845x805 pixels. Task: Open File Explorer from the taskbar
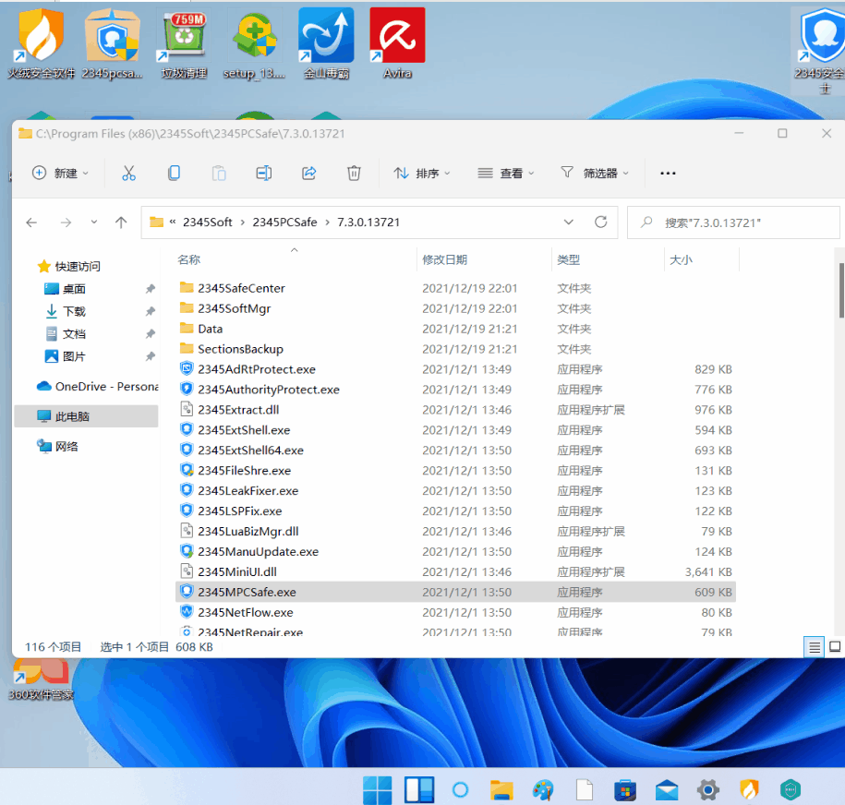click(501, 790)
